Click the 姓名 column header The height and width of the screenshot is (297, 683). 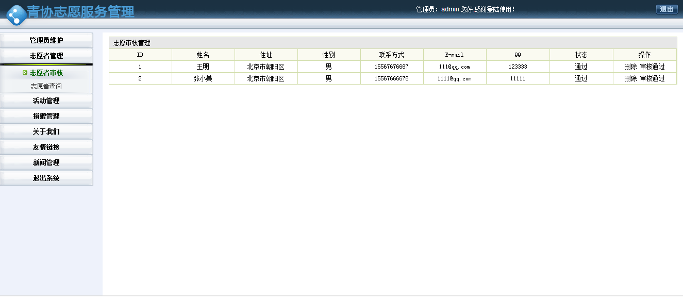click(x=203, y=55)
